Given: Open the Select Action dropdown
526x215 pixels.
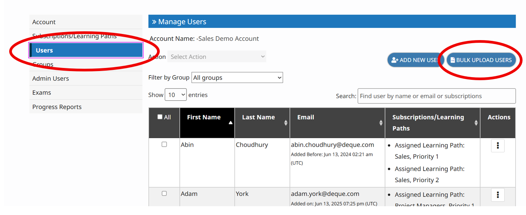Looking at the screenshot, I should coord(217,57).
